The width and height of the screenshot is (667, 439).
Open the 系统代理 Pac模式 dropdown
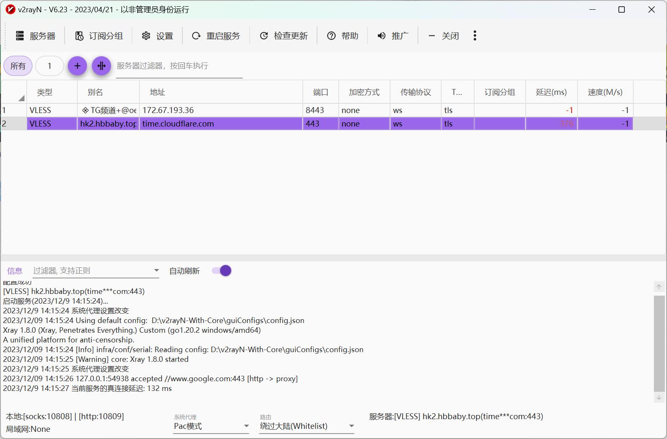pyautogui.click(x=211, y=426)
